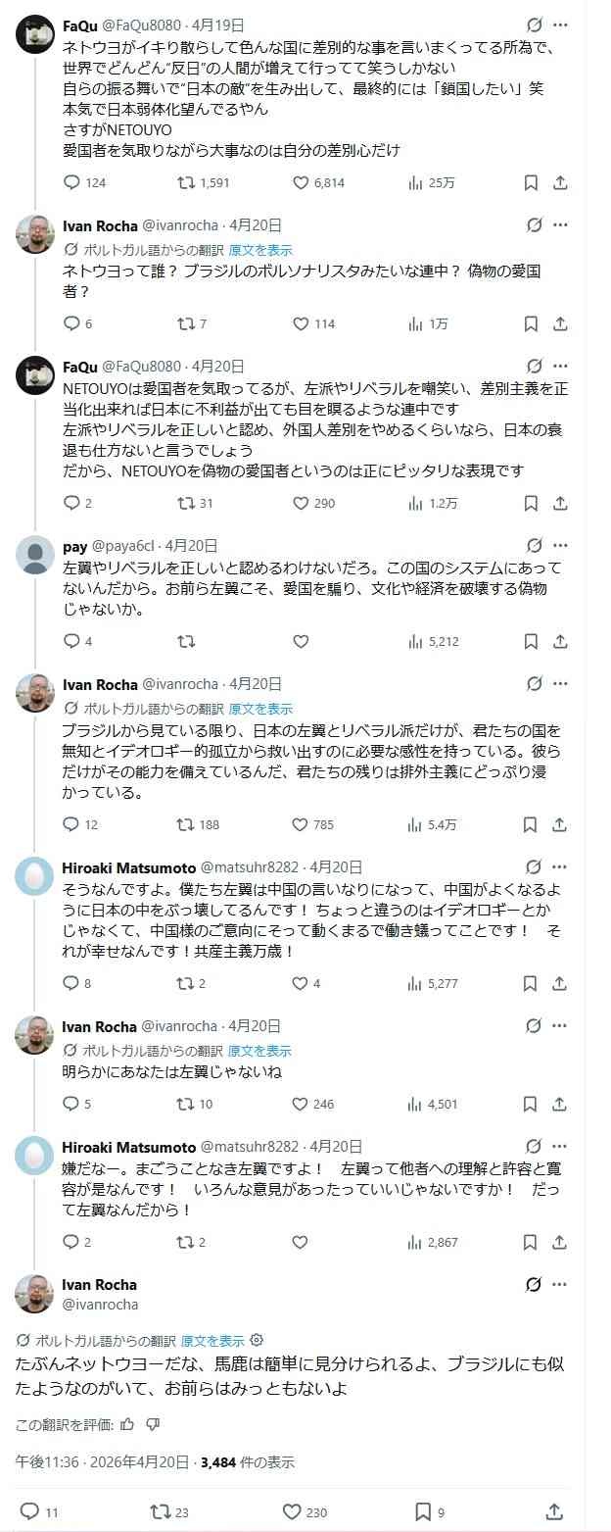Like FaQu's top post with 6,814 likes
The image size is (611, 1532).
(302, 182)
